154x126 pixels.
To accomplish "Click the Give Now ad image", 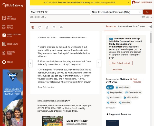I will point(52,121).
